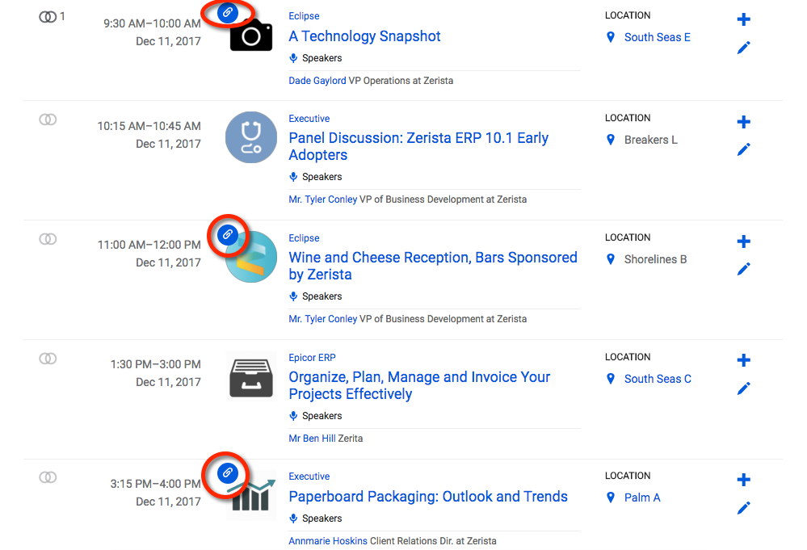Image resolution: width=807 pixels, height=550 pixels.
Task: Click attachment icon on Wine and Cheese Reception
Action: pos(228,234)
